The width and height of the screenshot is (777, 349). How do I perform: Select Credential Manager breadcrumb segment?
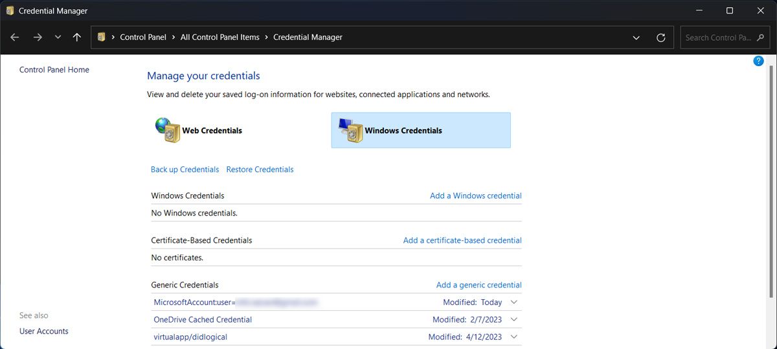click(308, 38)
